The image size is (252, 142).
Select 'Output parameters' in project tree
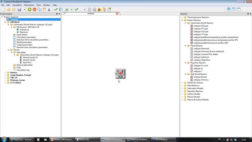(24, 45)
